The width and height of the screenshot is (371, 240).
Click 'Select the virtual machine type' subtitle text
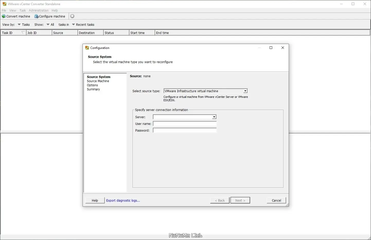[133, 62]
